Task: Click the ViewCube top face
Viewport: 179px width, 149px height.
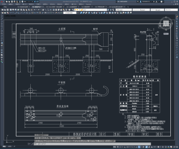Action: point(166,23)
